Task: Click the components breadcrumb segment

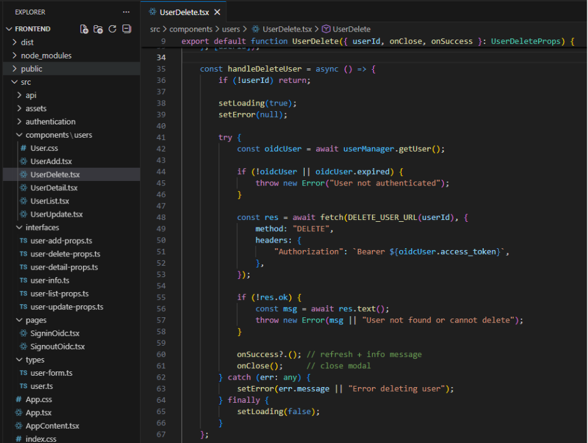Action: [x=191, y=29]
